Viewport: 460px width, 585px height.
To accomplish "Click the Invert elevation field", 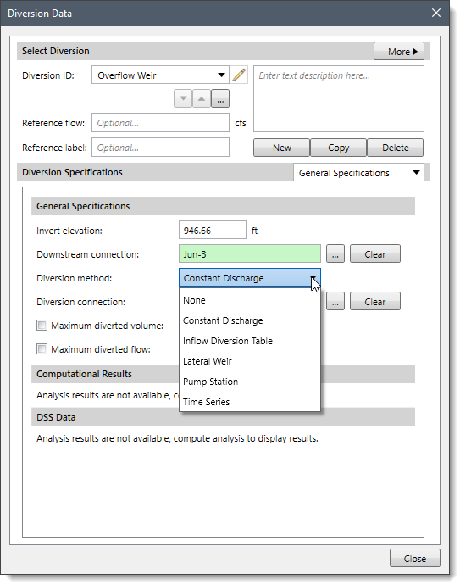I will point(212,231).
